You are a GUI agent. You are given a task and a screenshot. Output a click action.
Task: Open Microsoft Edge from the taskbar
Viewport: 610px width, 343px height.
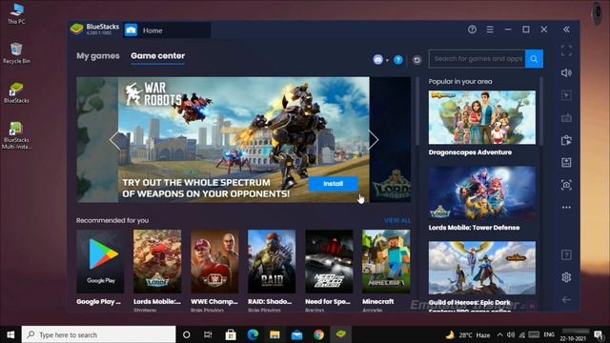(x=253, y=334)
